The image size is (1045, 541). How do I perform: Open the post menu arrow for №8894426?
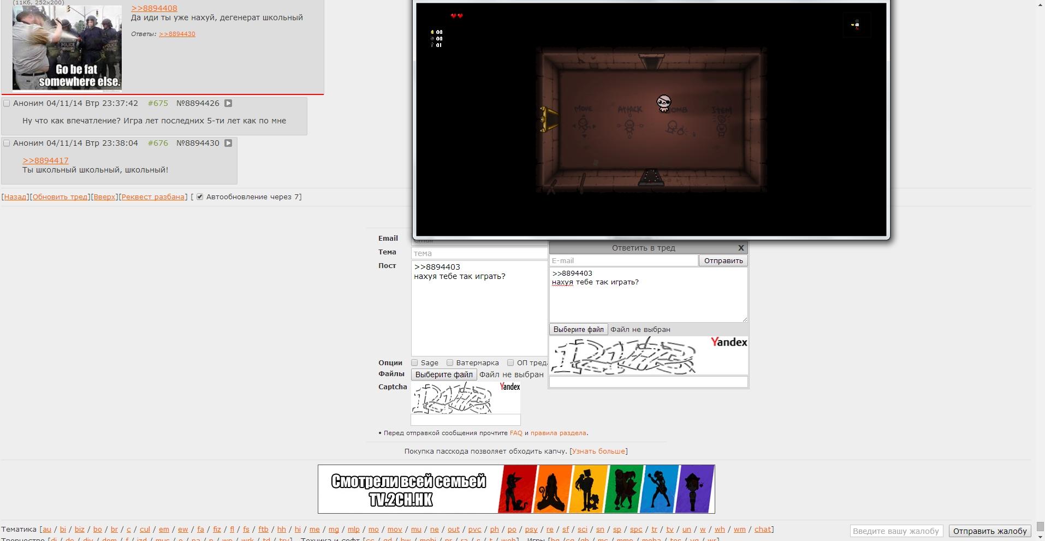pos(228,103)
